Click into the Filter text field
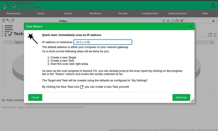This screenshot has width=218, height=131. 114,21
